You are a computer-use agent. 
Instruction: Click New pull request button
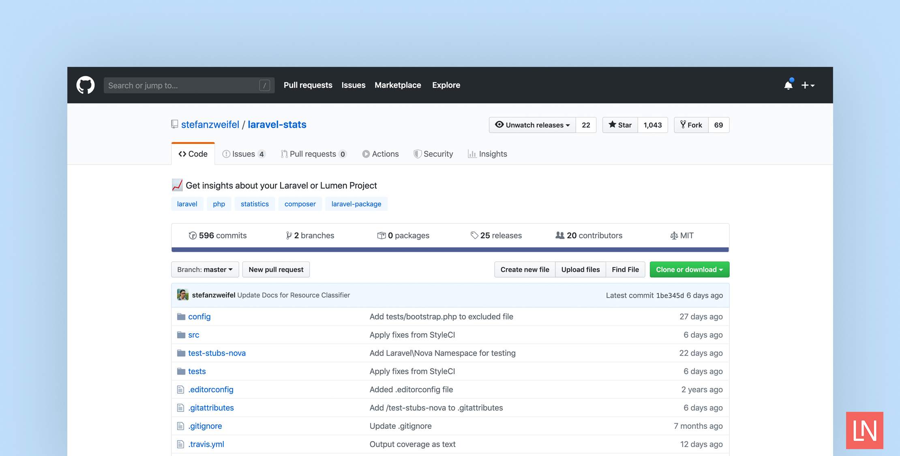point(276,270)
